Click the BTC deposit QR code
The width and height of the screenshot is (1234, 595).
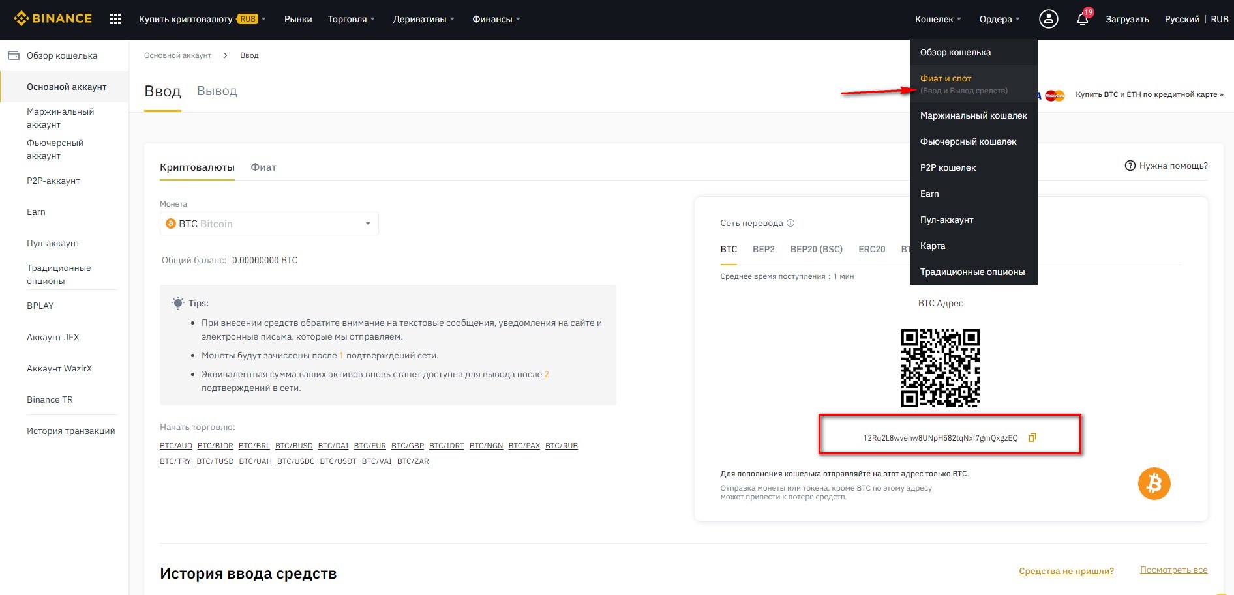pyautogui.click(x=940, y=368)
